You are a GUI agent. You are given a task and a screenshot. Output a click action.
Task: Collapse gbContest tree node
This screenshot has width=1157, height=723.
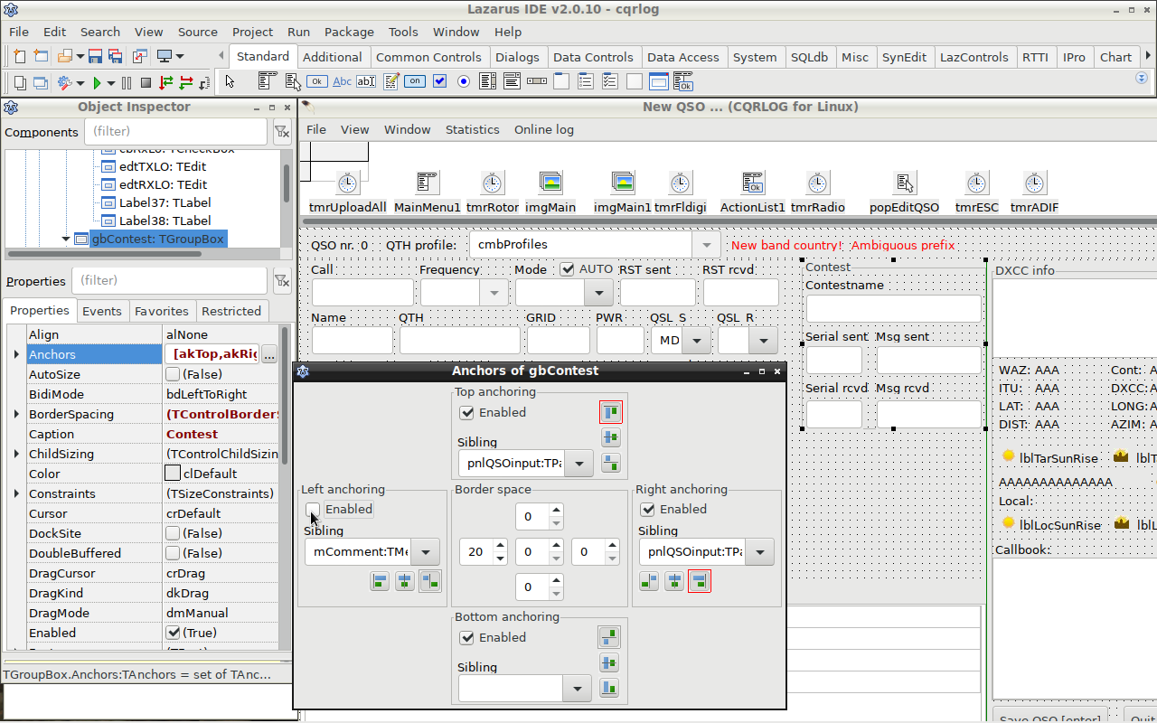(x=66, y=239)
